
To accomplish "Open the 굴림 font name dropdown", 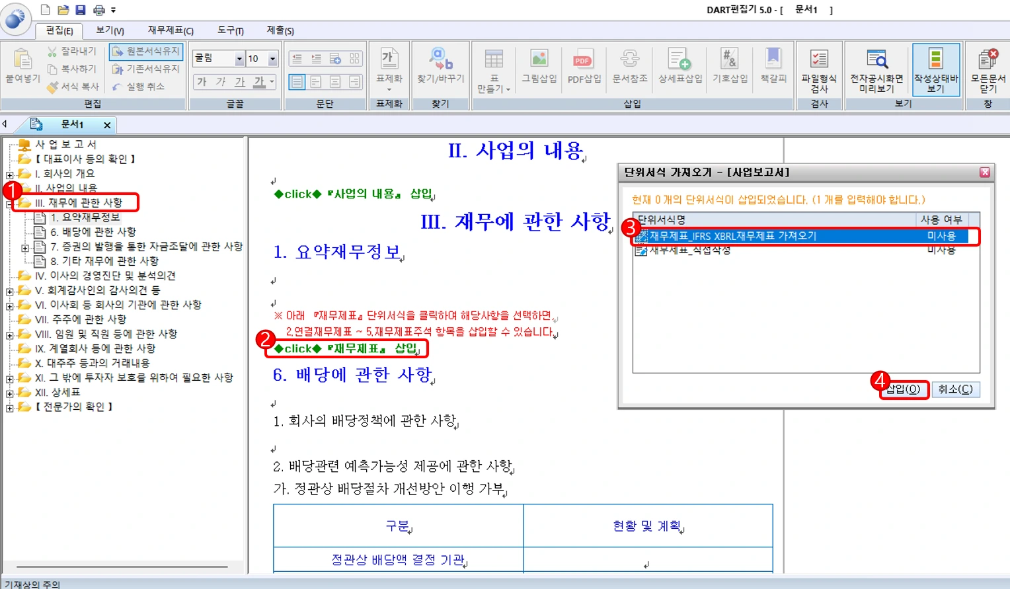I will tap(239, 59).
